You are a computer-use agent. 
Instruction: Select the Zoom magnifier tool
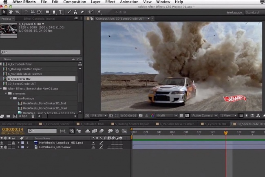pos(18,12)
